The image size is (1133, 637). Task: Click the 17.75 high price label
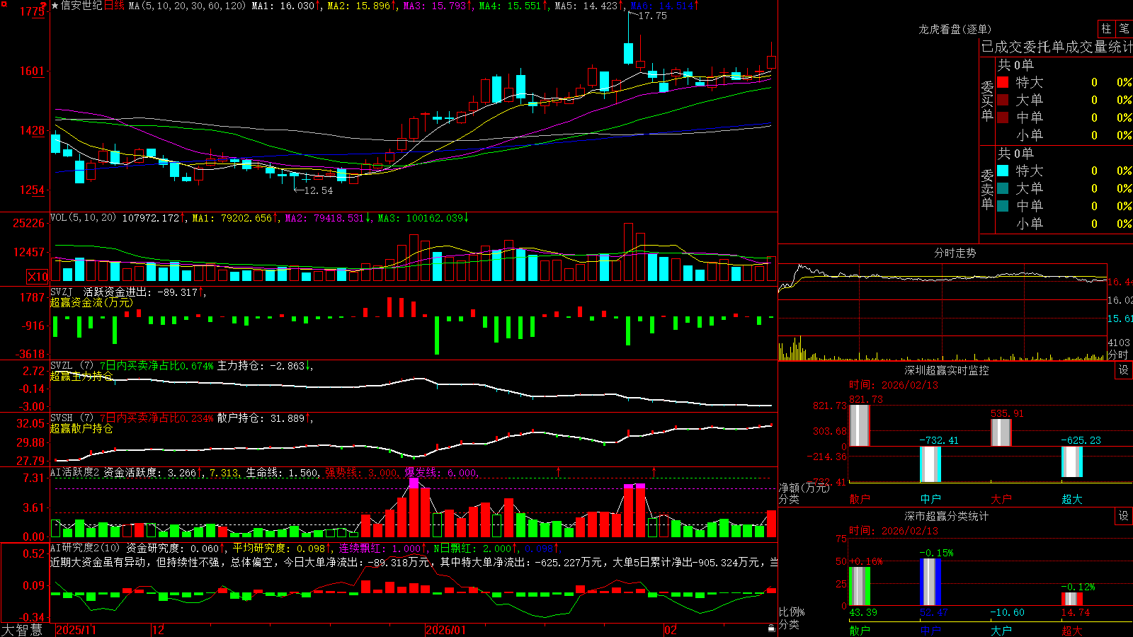pos(653,16)
